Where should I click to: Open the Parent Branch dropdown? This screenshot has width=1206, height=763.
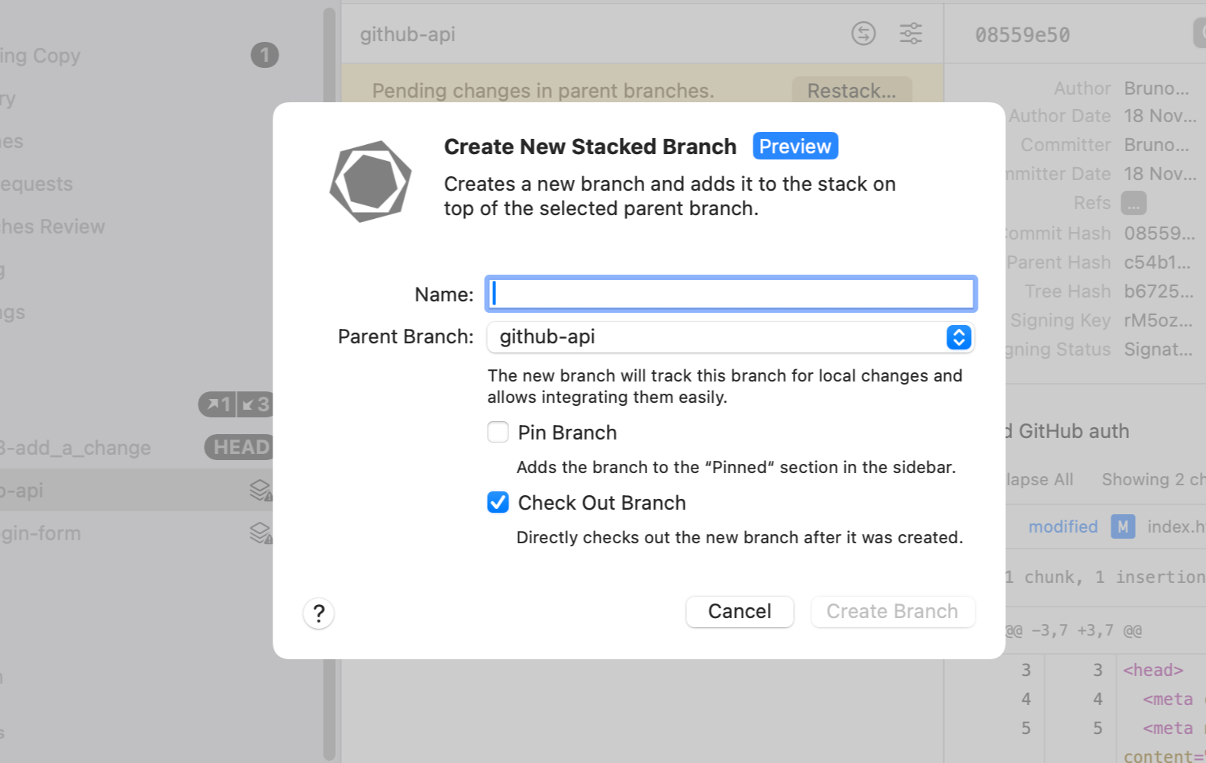958,337
